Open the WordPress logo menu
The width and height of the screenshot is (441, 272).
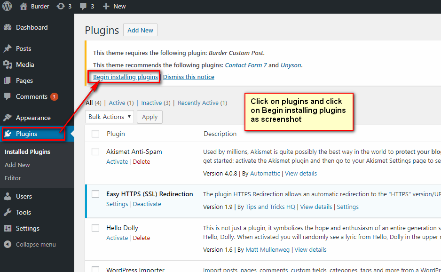click(7, 6)
